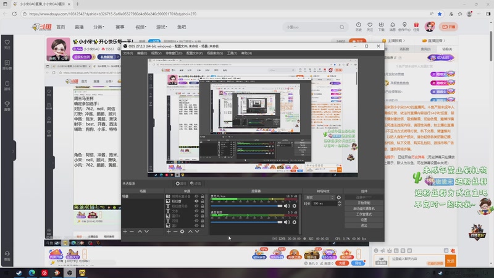Image resolution: width=494 pixels, height=278 pixels.
Task: Adjust 桌面音频 volume slider
Action: click(246, 222)
